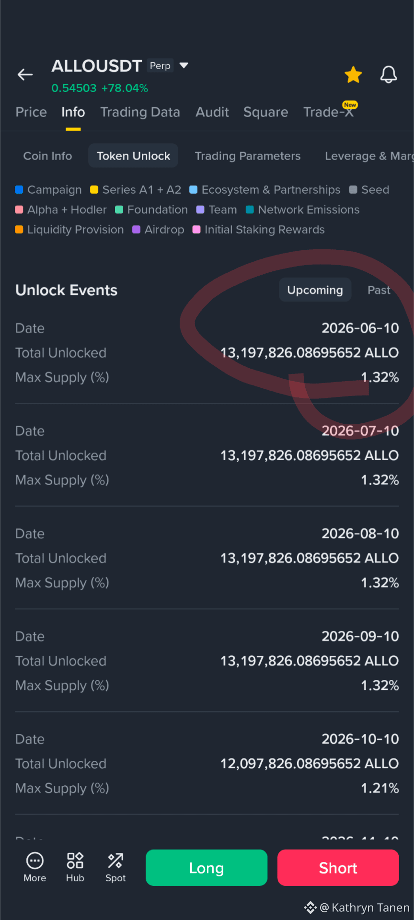Tap the back arrow icon
This screenshot has width=414, height=920.
(x=25, y=74)
